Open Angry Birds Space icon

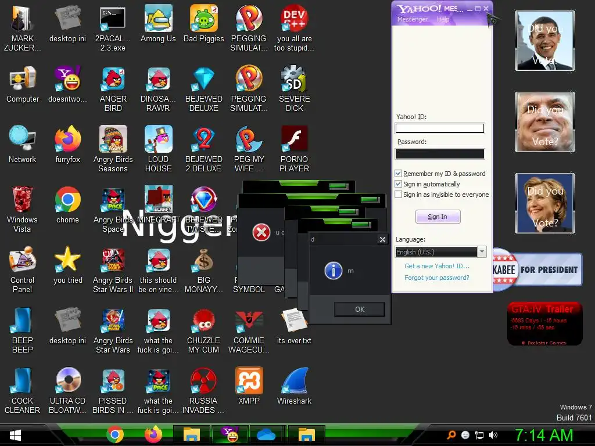coord(113,210)
